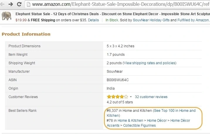Reload the page with refresh icon
210x134 pixels.
click(19, 4)
